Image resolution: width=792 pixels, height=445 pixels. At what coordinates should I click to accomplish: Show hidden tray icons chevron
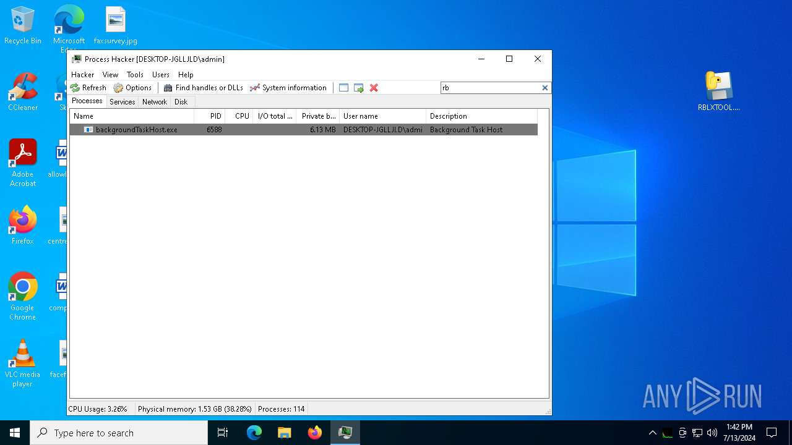[652, 433]
